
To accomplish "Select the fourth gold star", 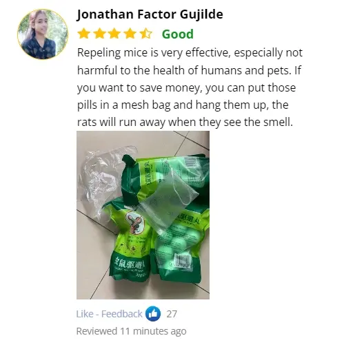I will pos(130,34).
